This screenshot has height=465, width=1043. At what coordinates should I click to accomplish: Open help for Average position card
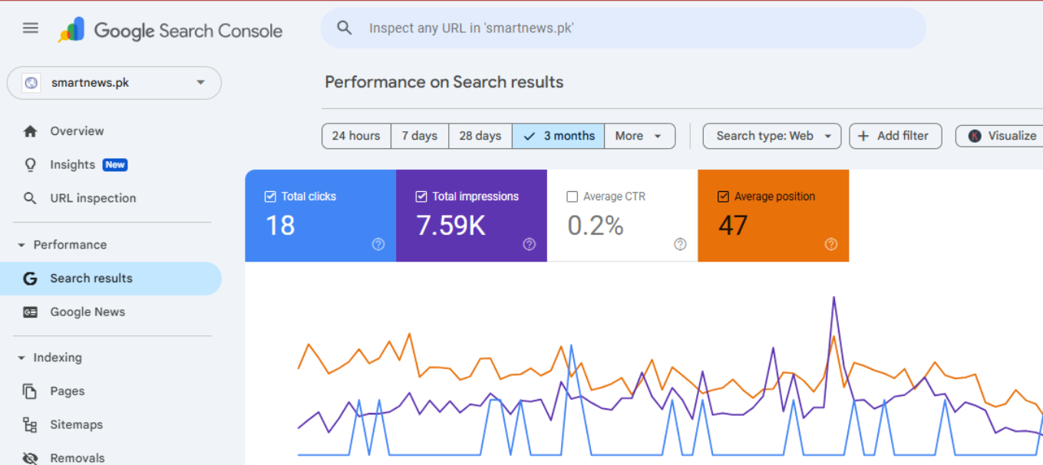(831, 244)
